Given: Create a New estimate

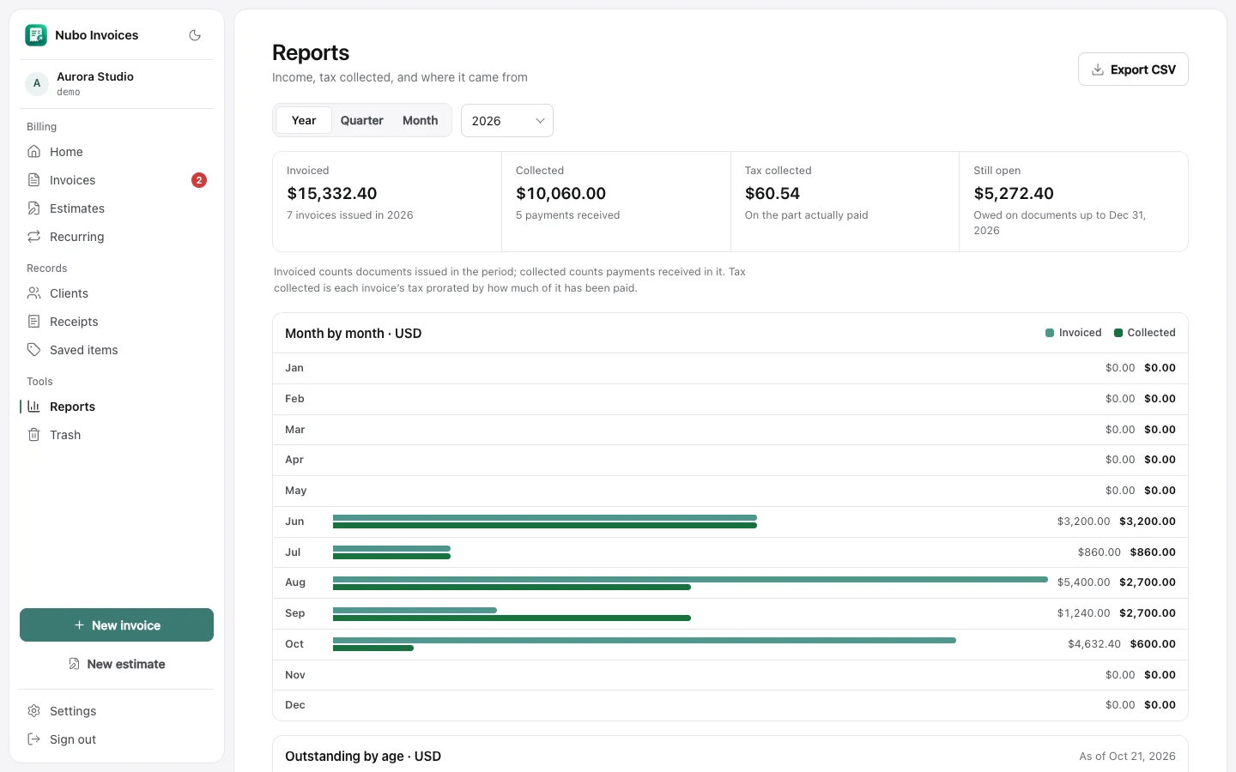Looking at the screenshot, I should coord(117,664).
